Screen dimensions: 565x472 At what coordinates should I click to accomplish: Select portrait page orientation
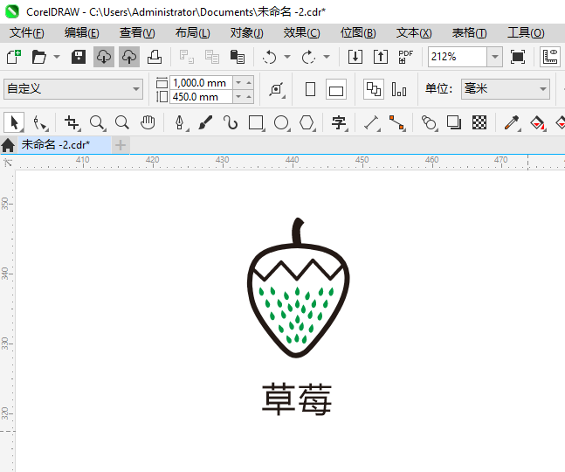coord(310,89)
